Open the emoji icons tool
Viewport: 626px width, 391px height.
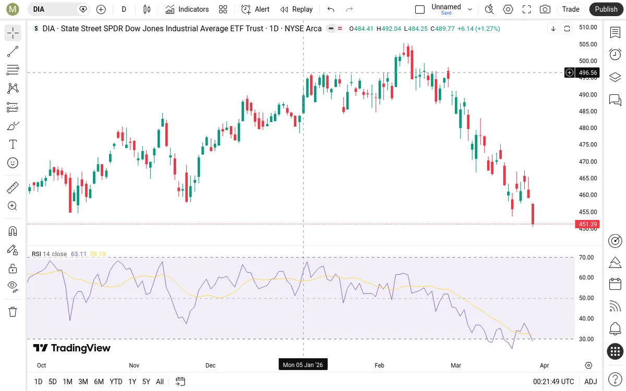pos(13,163)
